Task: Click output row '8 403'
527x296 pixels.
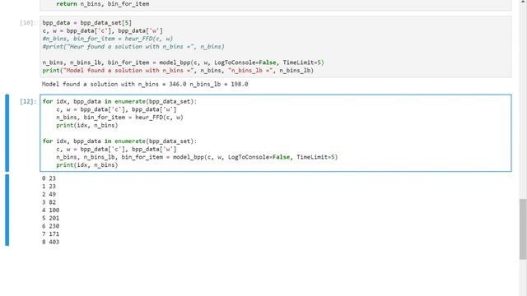Action: pyautogui.click(x=51, y=242)
